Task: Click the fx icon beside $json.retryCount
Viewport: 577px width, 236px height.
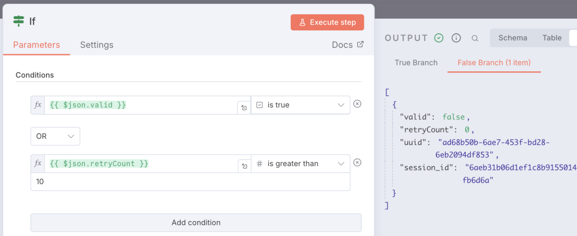Action: point(38,164)
